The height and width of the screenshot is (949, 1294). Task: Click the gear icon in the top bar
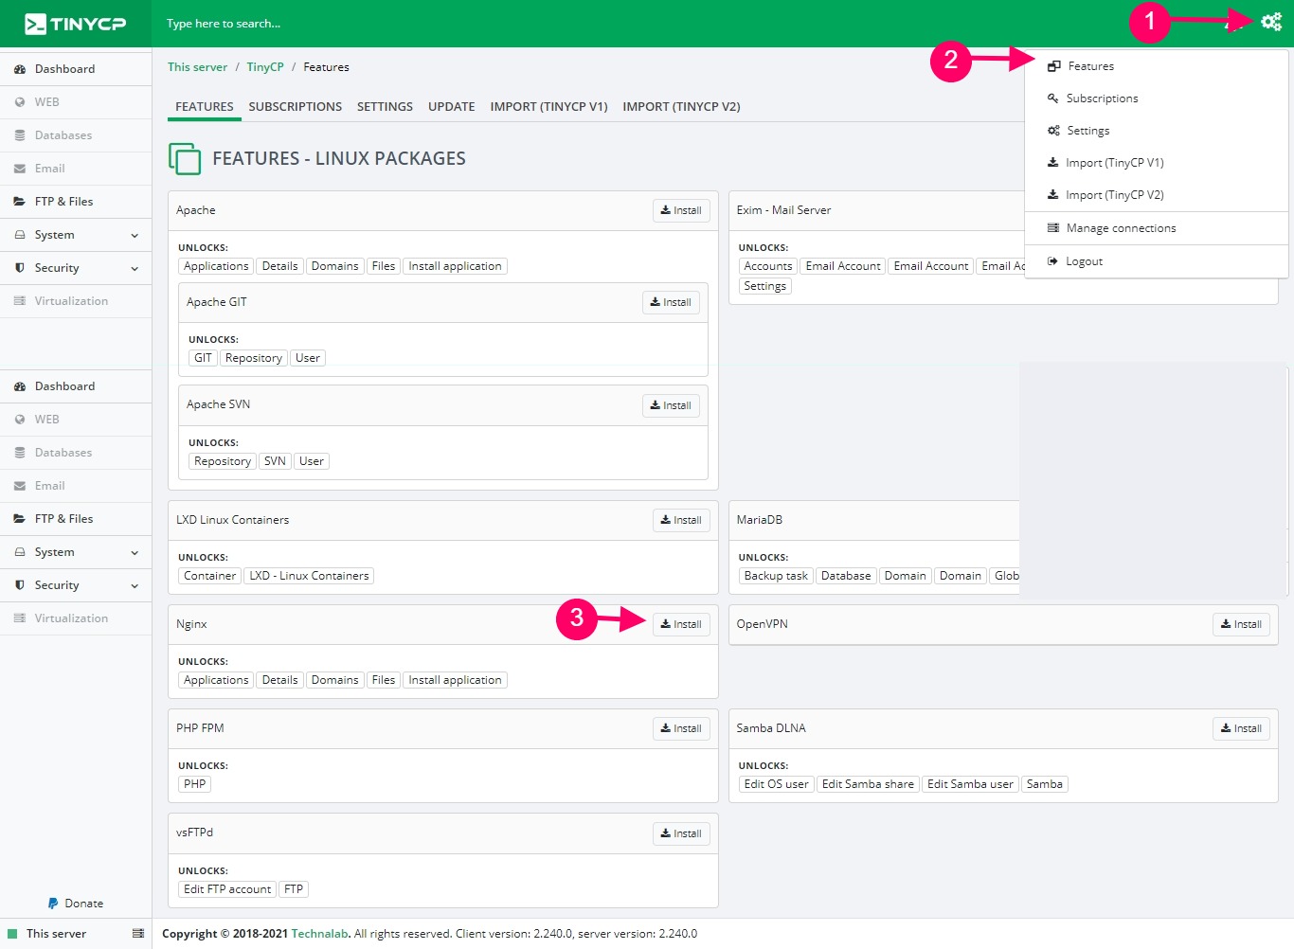[x=1271, y=20]
